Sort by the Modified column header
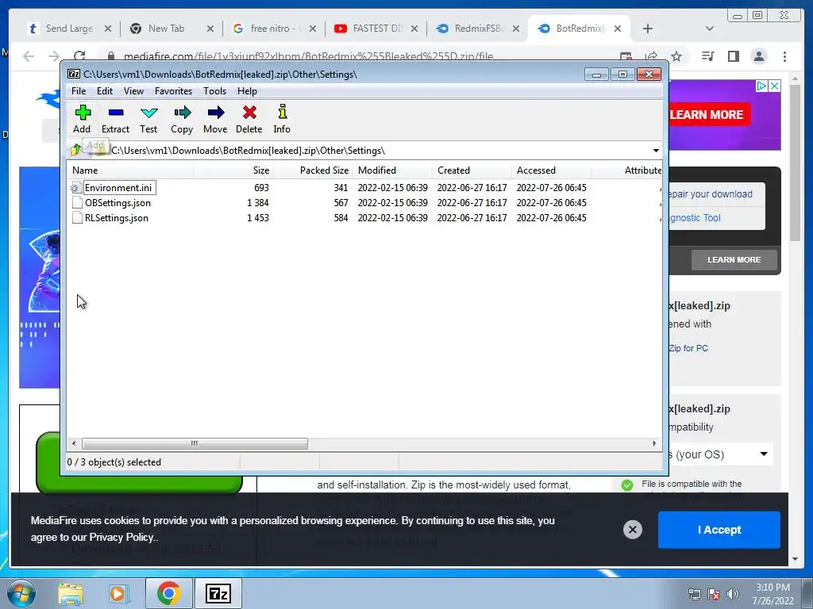 click(392, 170)
